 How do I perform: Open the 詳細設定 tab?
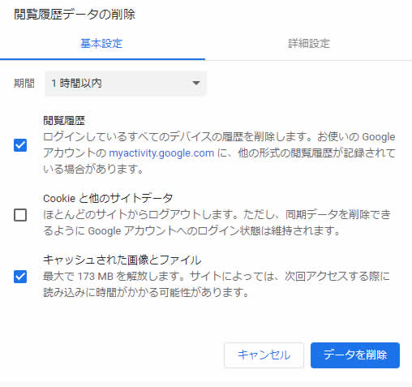coord(309,43)
